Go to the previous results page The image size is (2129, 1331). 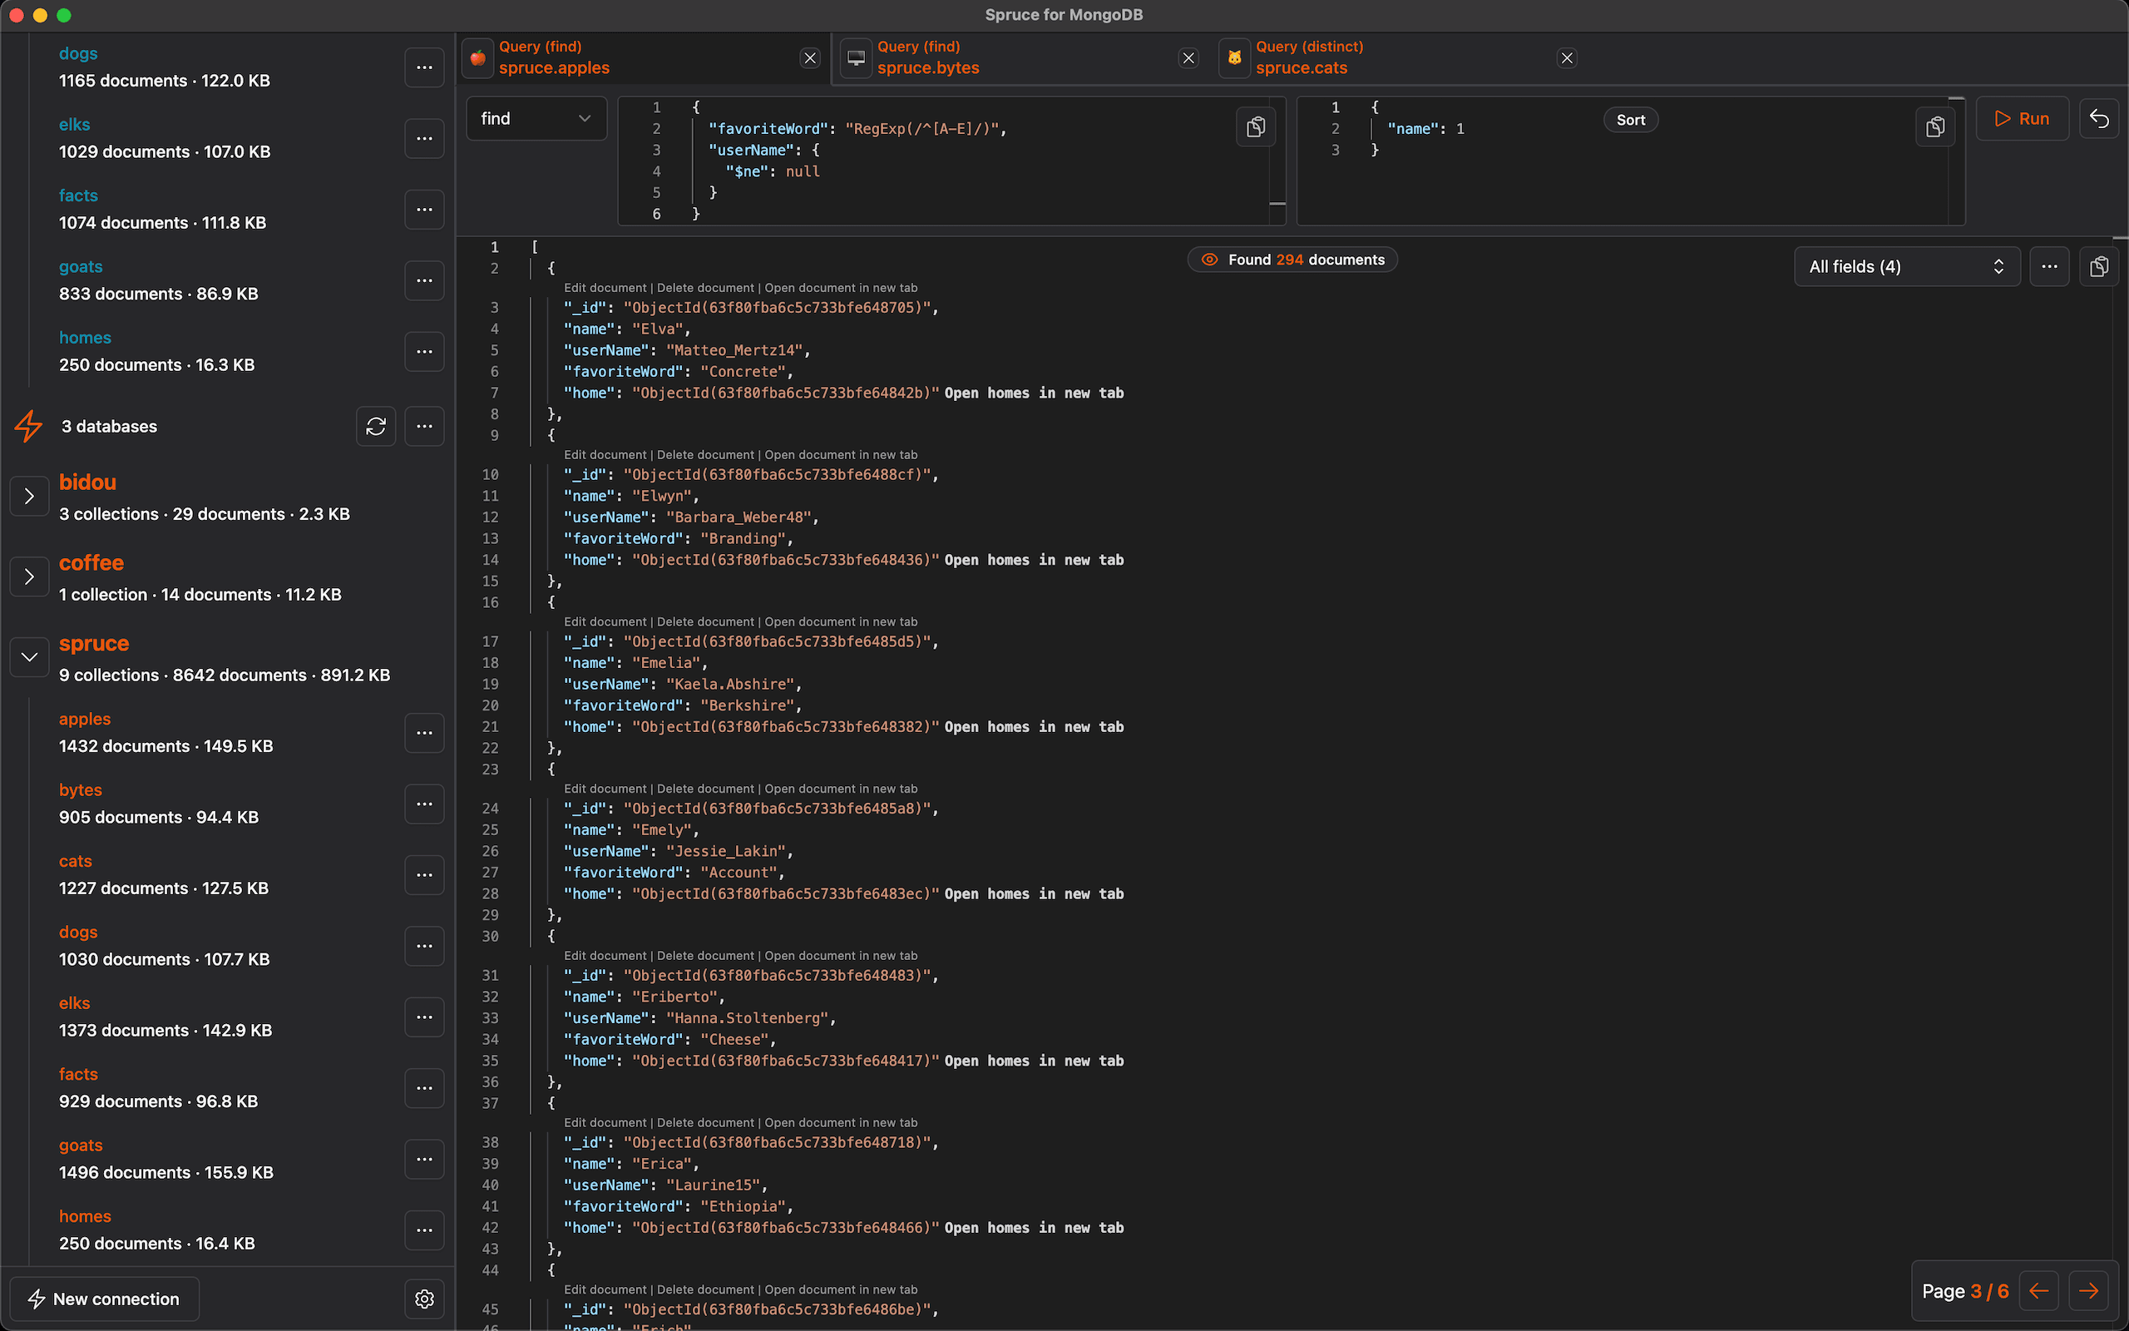click(2038, 1291)
